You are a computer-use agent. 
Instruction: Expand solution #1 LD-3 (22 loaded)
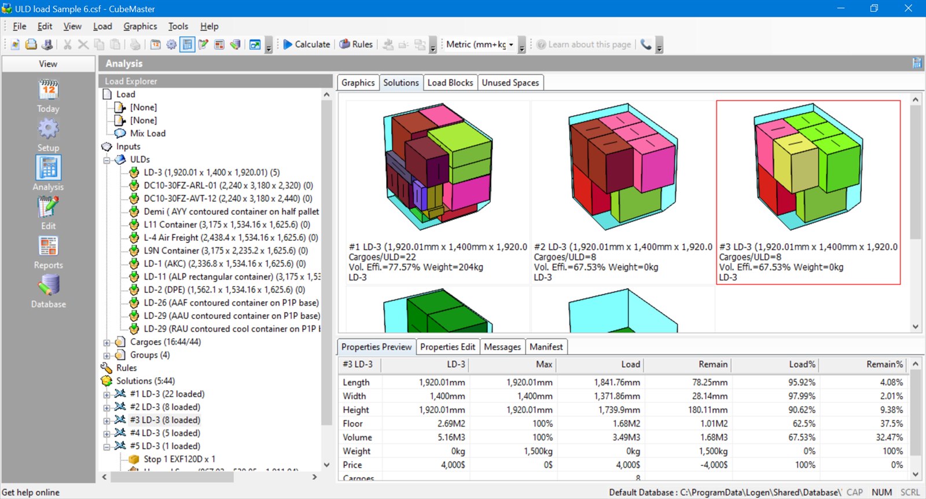(x=107, y=394)
